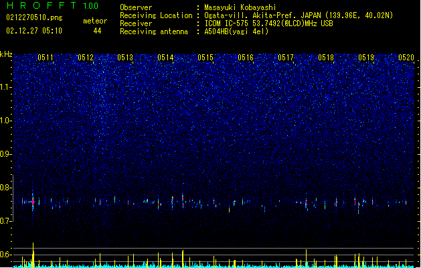The image size is (421, 268).
Task: Click the 0519 time marker
Action: click(x=366, y=57)
